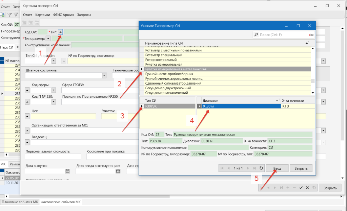Click the selector arrow button beside Организация, ответственная за МО
The image size is (347, 211).
[27, 131]
